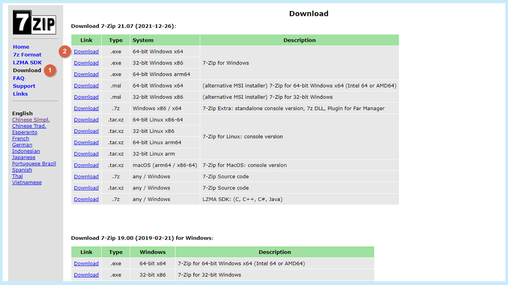
Task: Download the .7z 7-Zip Source code
Action: [86, 176]
